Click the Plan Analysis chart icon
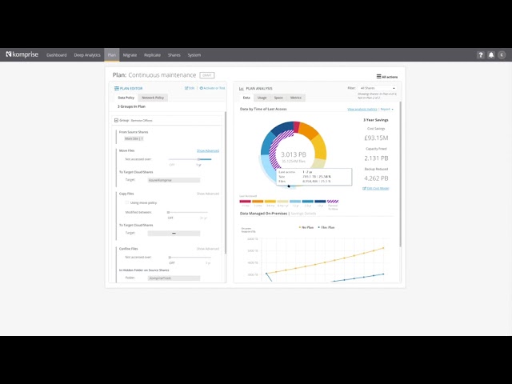This screenshot has width=512, height=384. (x=242, y=89)
